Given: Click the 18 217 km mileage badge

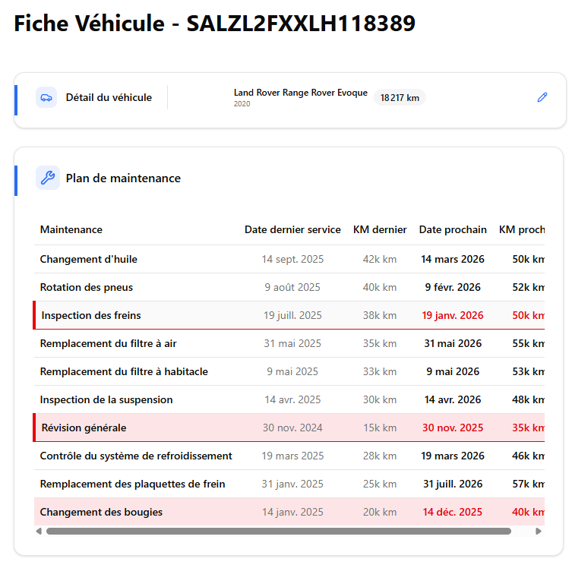Looking at the screenshot, I should (400, 97).
